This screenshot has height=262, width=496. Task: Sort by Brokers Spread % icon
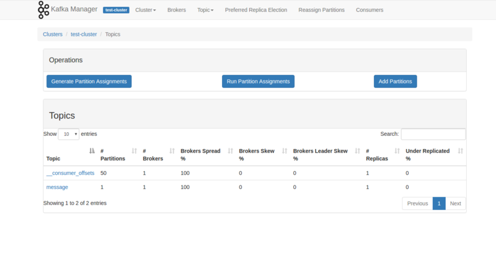(x=230, y=151)
